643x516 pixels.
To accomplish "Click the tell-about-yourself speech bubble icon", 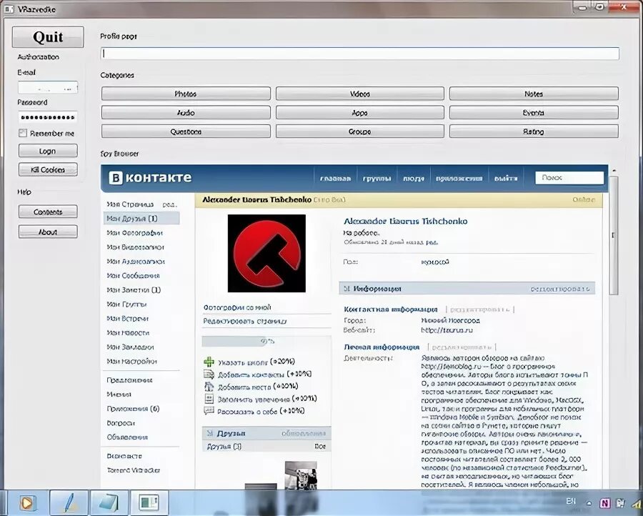I will pyautogui.click(x=209, y=411).
